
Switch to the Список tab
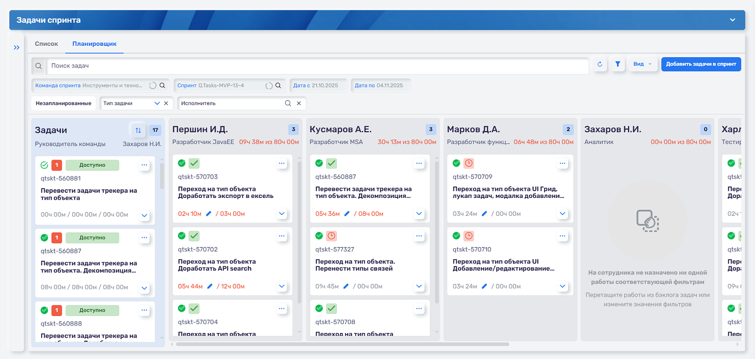(x=46, y=44)
